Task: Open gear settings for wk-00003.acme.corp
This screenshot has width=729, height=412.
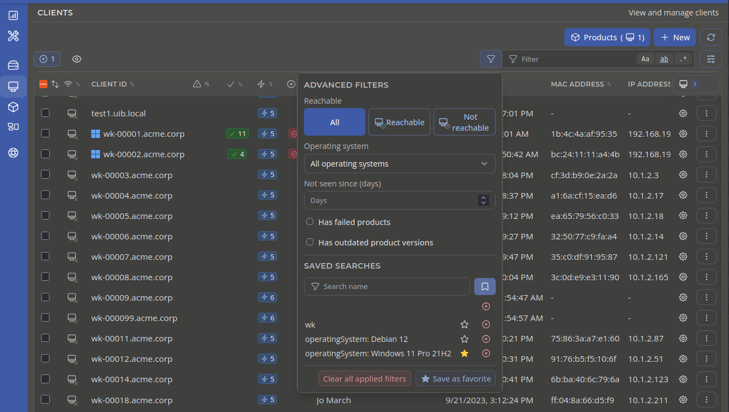Action: 683,175
